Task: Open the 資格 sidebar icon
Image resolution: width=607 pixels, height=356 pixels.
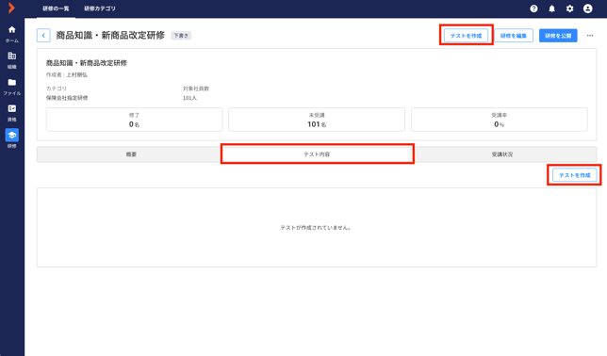Action: point(12,108)
